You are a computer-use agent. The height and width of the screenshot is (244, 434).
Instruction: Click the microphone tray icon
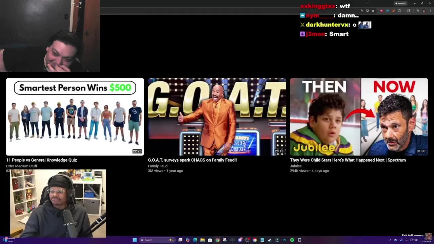tap(407, 240)
